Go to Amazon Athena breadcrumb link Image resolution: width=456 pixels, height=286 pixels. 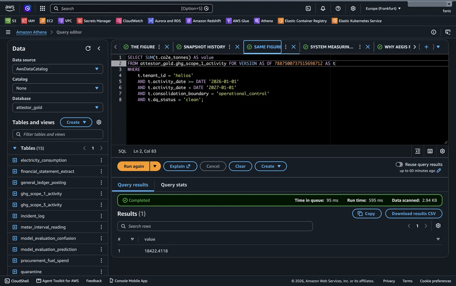point(31,32)
